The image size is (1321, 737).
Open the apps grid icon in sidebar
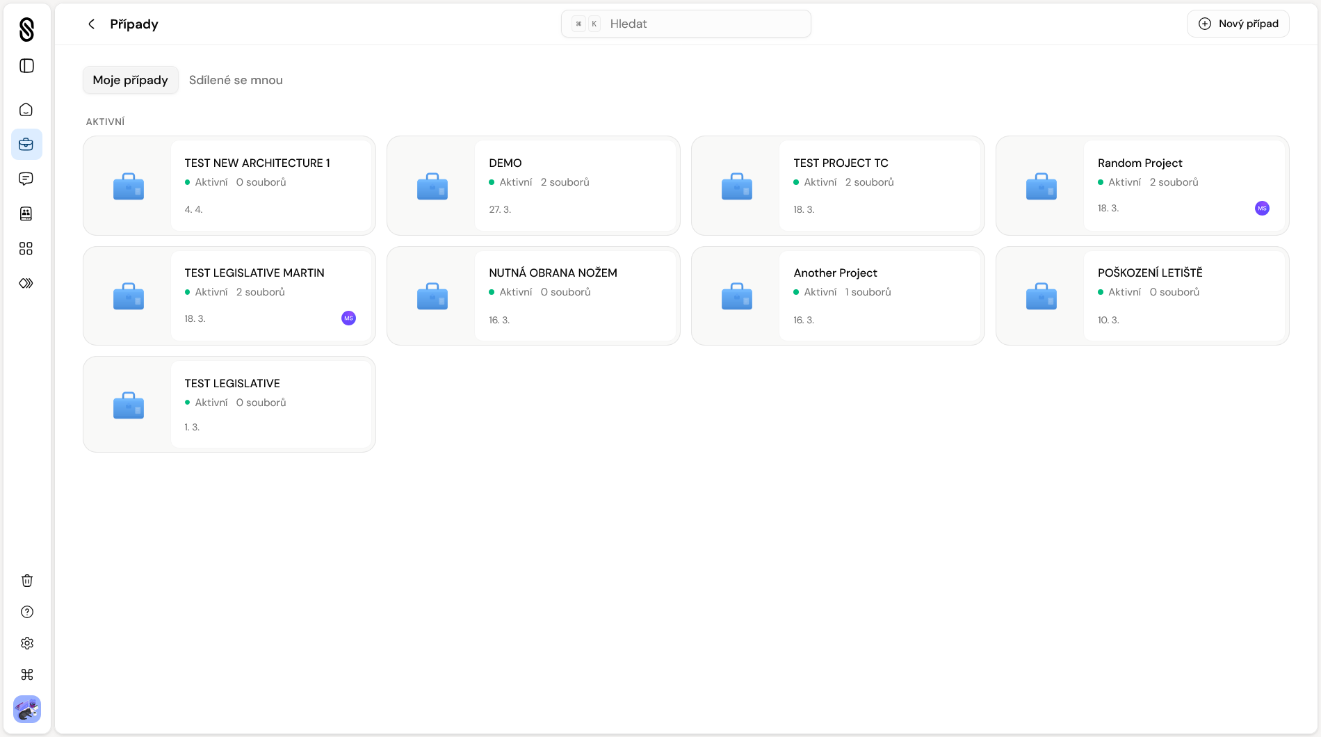point(26,249)
